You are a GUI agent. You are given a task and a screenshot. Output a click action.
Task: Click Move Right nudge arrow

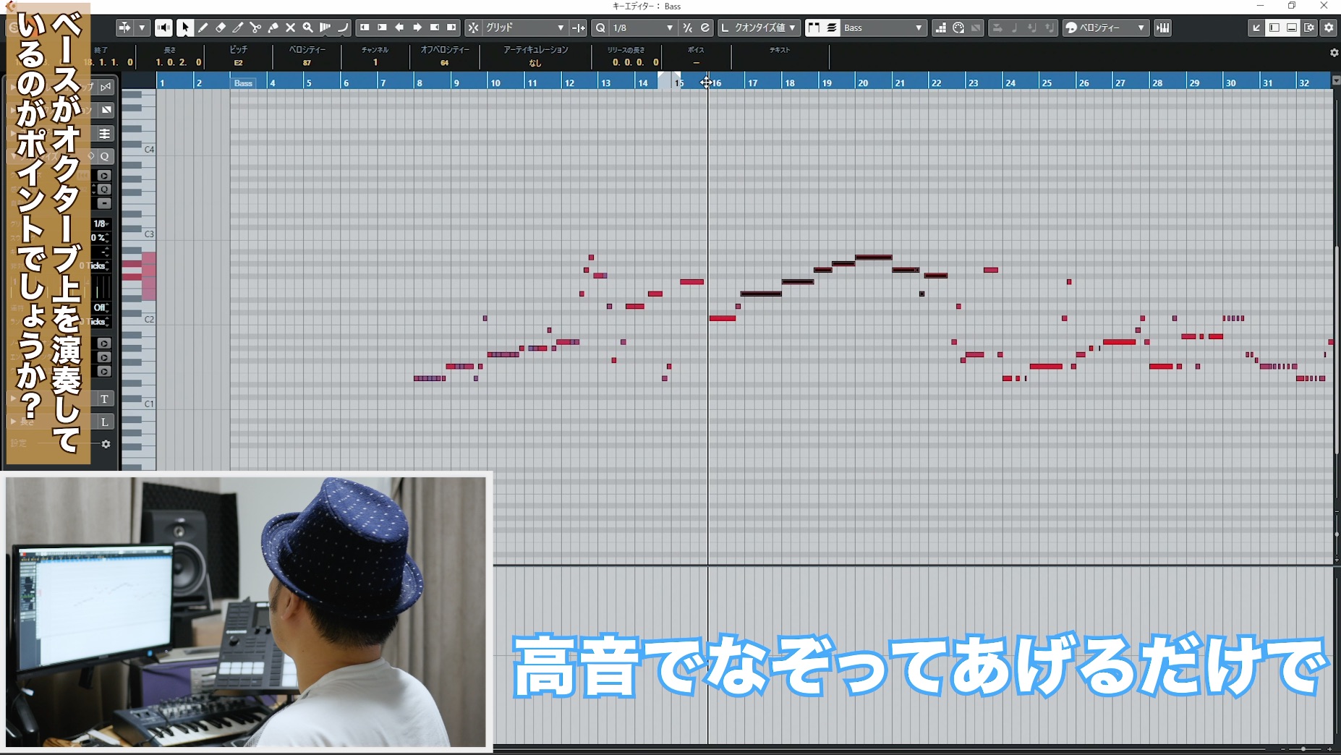[x=417, y=27]
